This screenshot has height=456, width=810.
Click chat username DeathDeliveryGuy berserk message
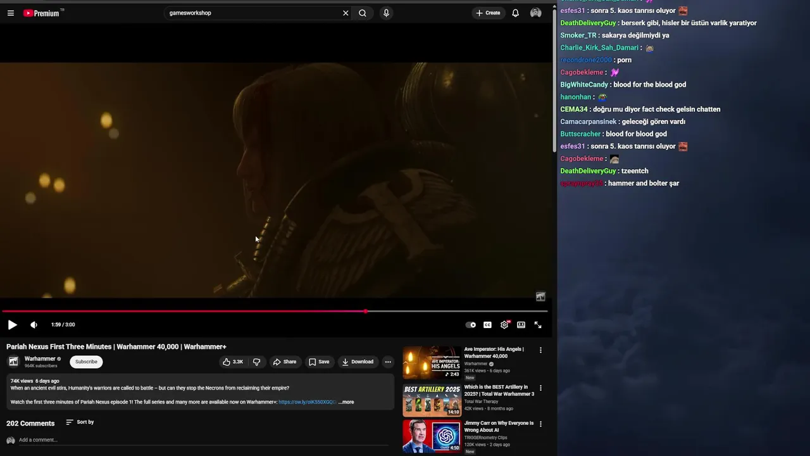click(588, 23)
